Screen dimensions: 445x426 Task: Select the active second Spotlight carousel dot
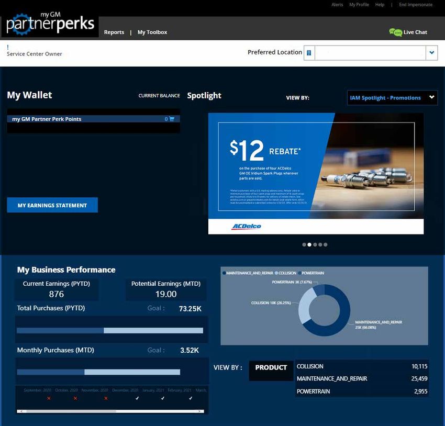coord(309,245)
